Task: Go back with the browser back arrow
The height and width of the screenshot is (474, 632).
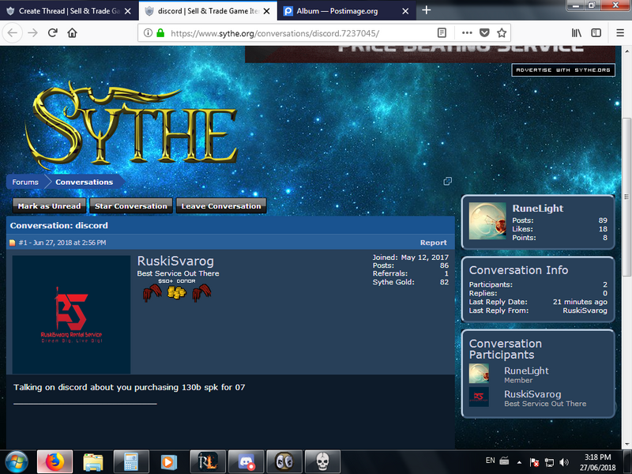Action: coord(13,32)
